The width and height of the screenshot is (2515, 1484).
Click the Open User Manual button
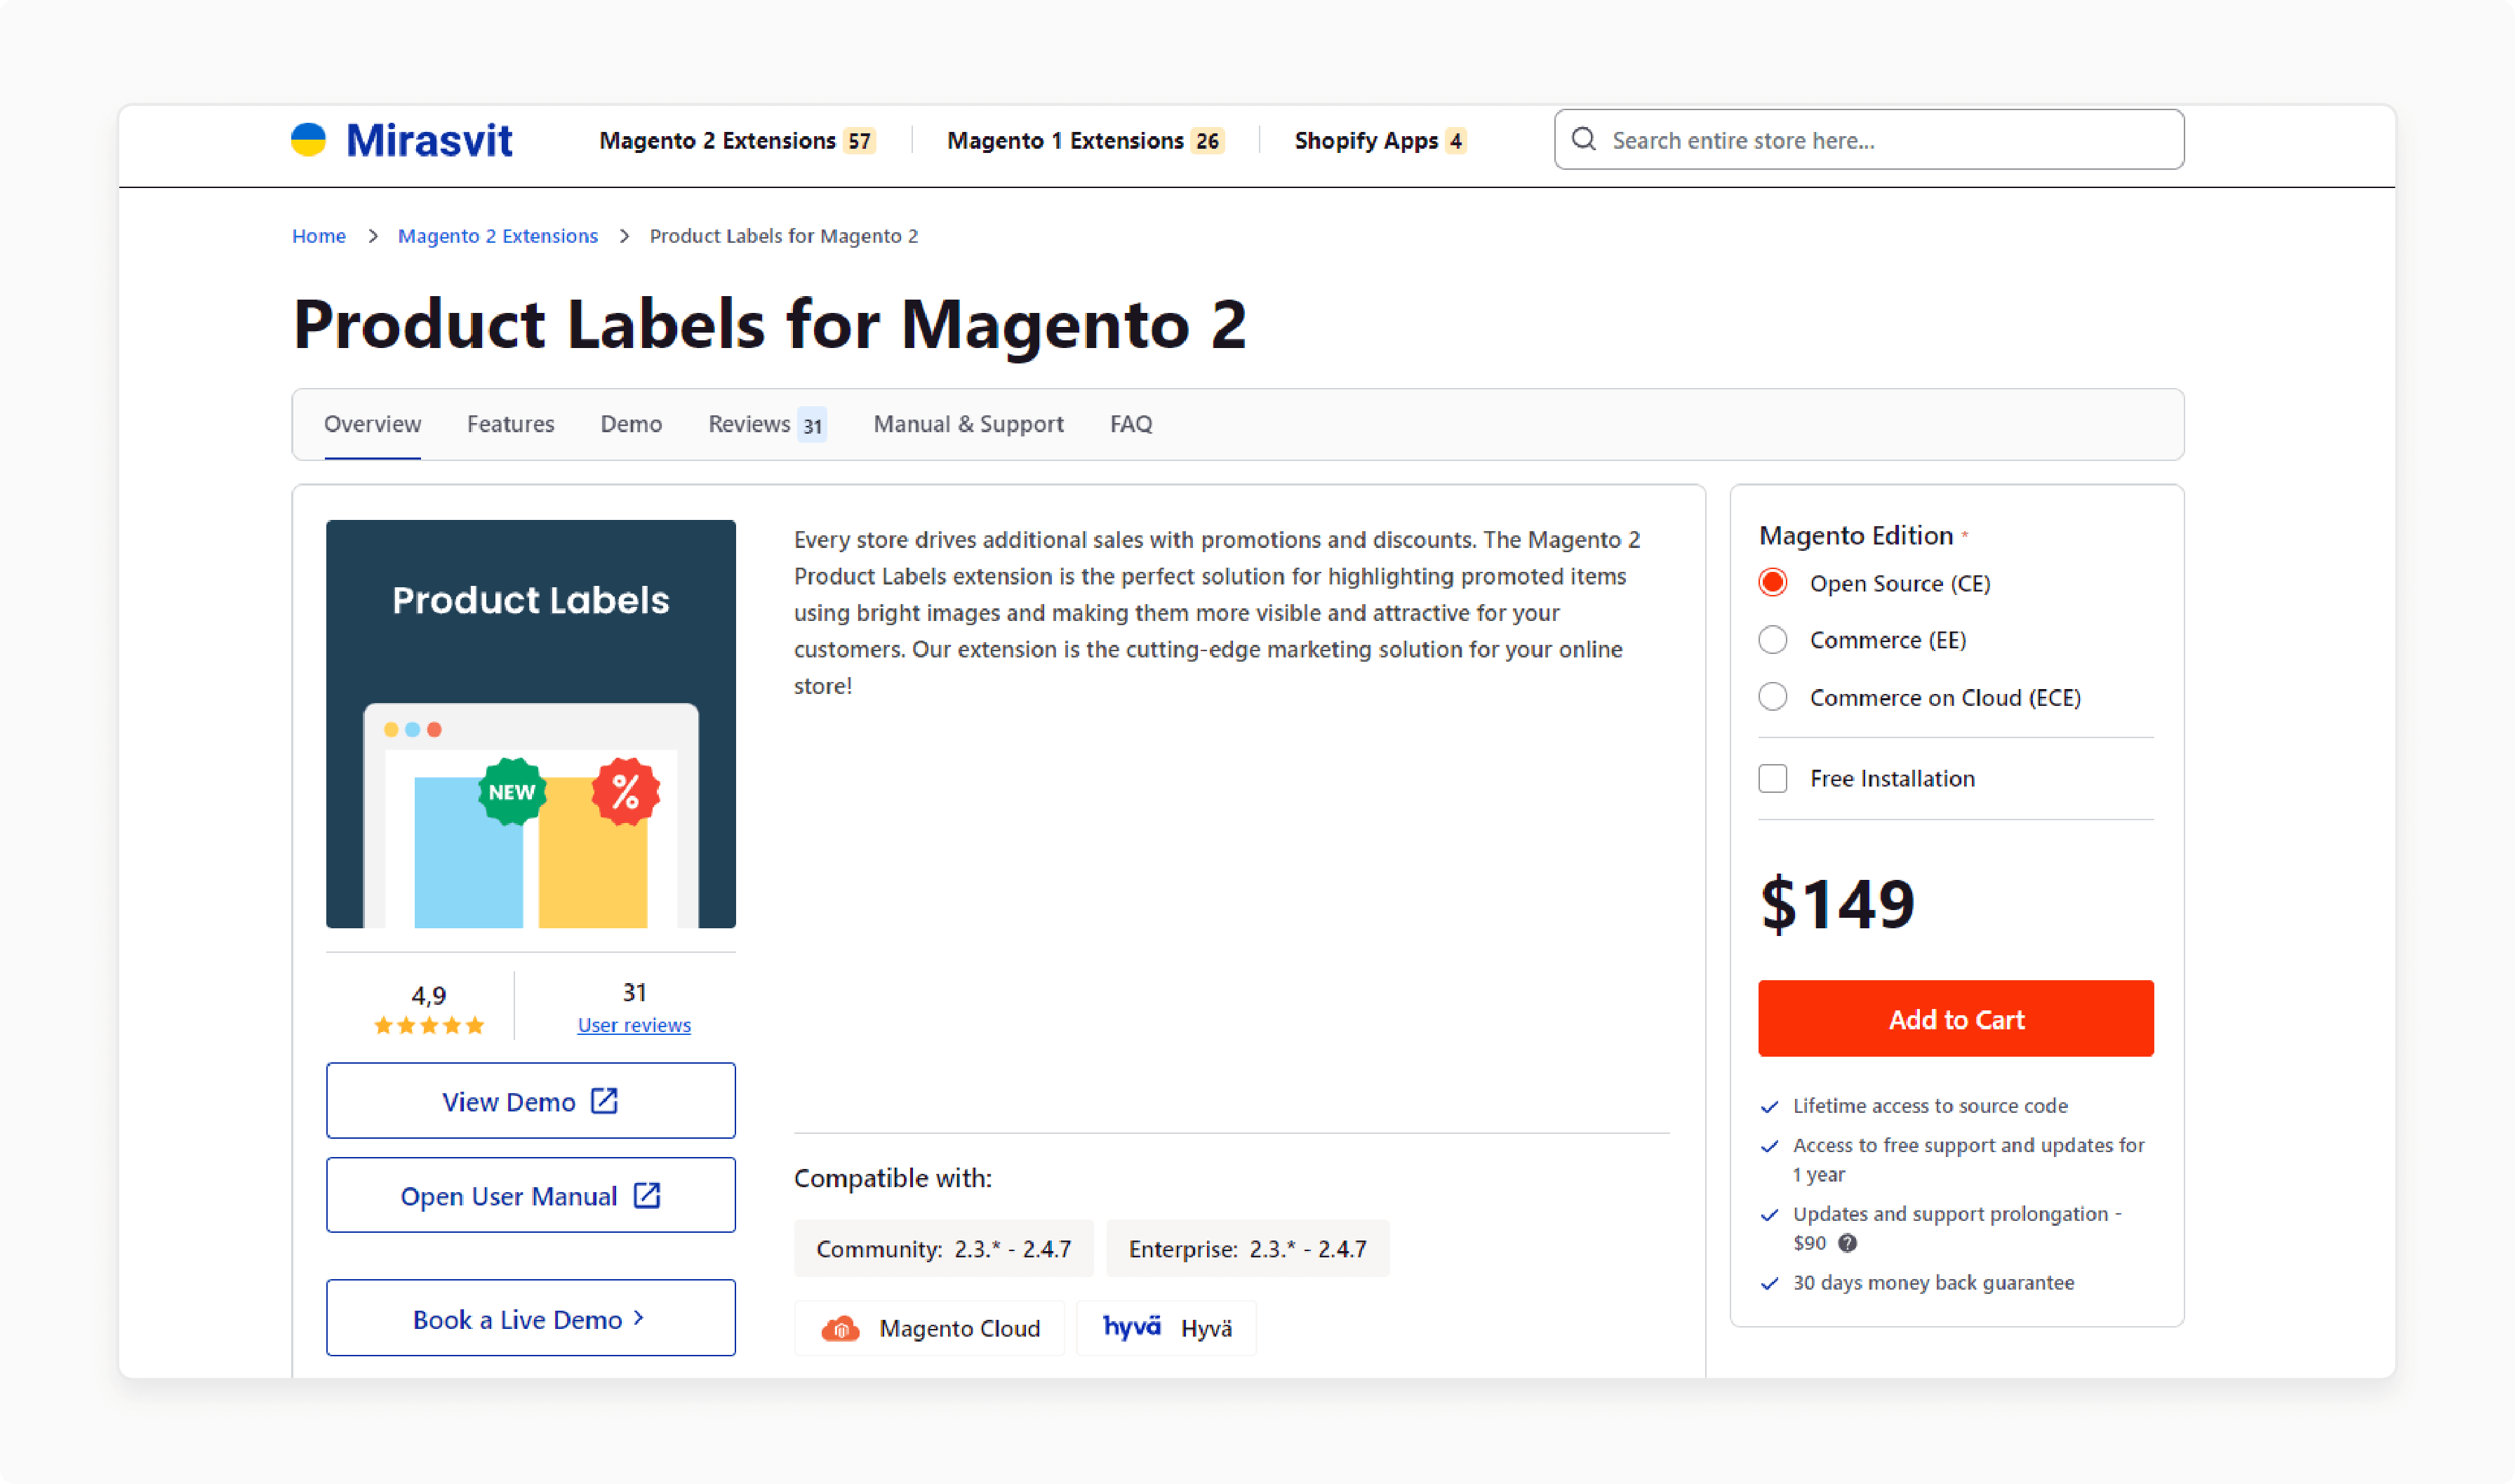(531, 1195)
